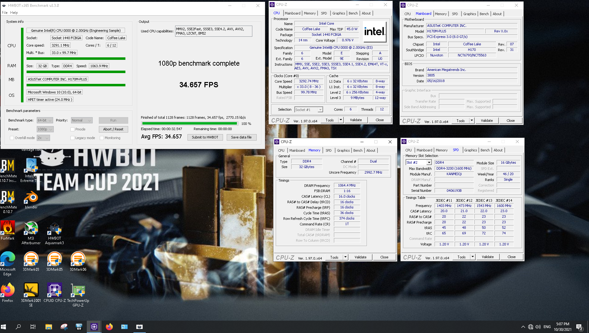The image size is (589, 333).
Task: Show hidden system tray icons
Action: (523, 327)
